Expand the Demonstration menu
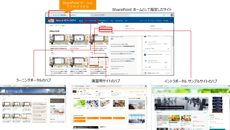 click(x=103, y=21)
